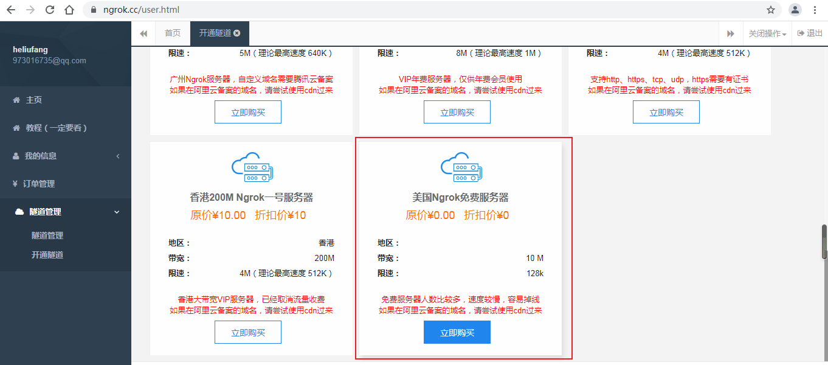Image resolution: width=828 pixels, height=365 pixels.
Task: Click note 广州Ngrok服务器，自定义域名需要腾讯云备案
Action: click(x=251, y=80)
